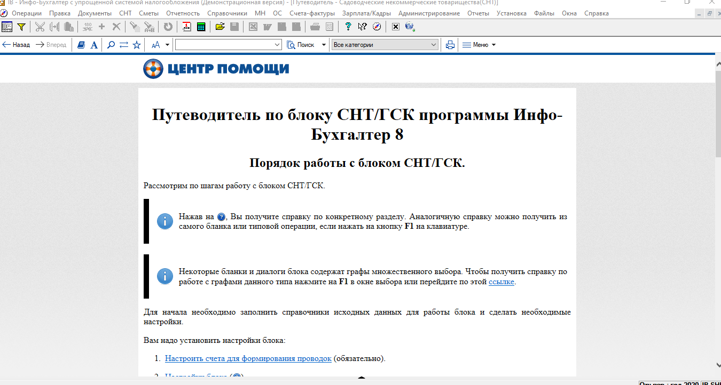Viewport: 721px width, 385px height.
Task: Click the delete cross icon beside the plus
Action: click(x=116, y=26)
